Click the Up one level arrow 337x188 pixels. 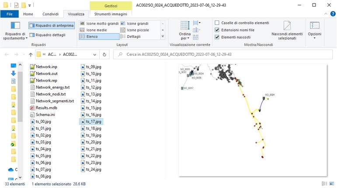pos(30,55)
